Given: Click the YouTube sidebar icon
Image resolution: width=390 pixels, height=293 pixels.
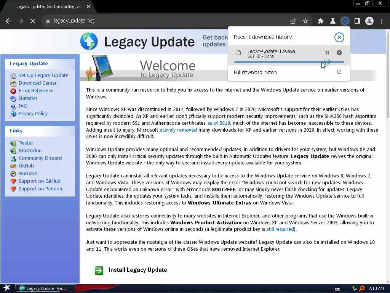Looking at the screenshot, I should coord(13,174).
